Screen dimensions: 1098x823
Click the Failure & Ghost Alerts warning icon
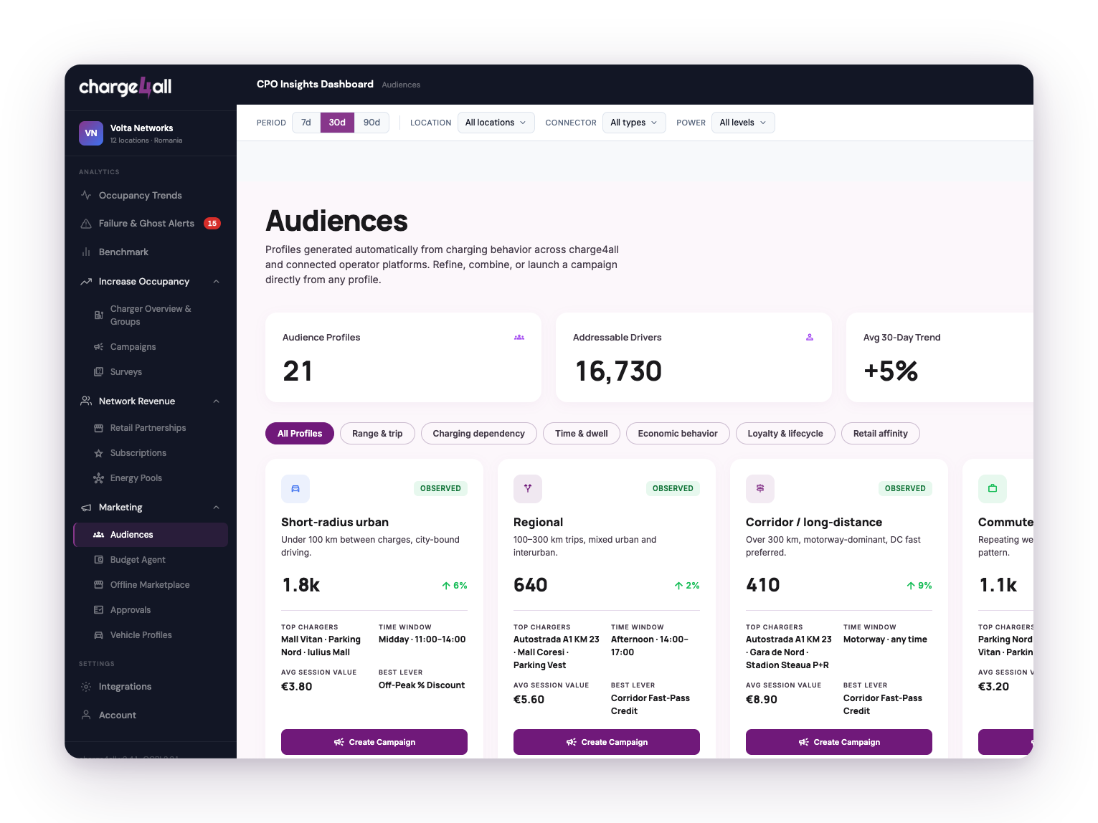(x=86, y=224)
